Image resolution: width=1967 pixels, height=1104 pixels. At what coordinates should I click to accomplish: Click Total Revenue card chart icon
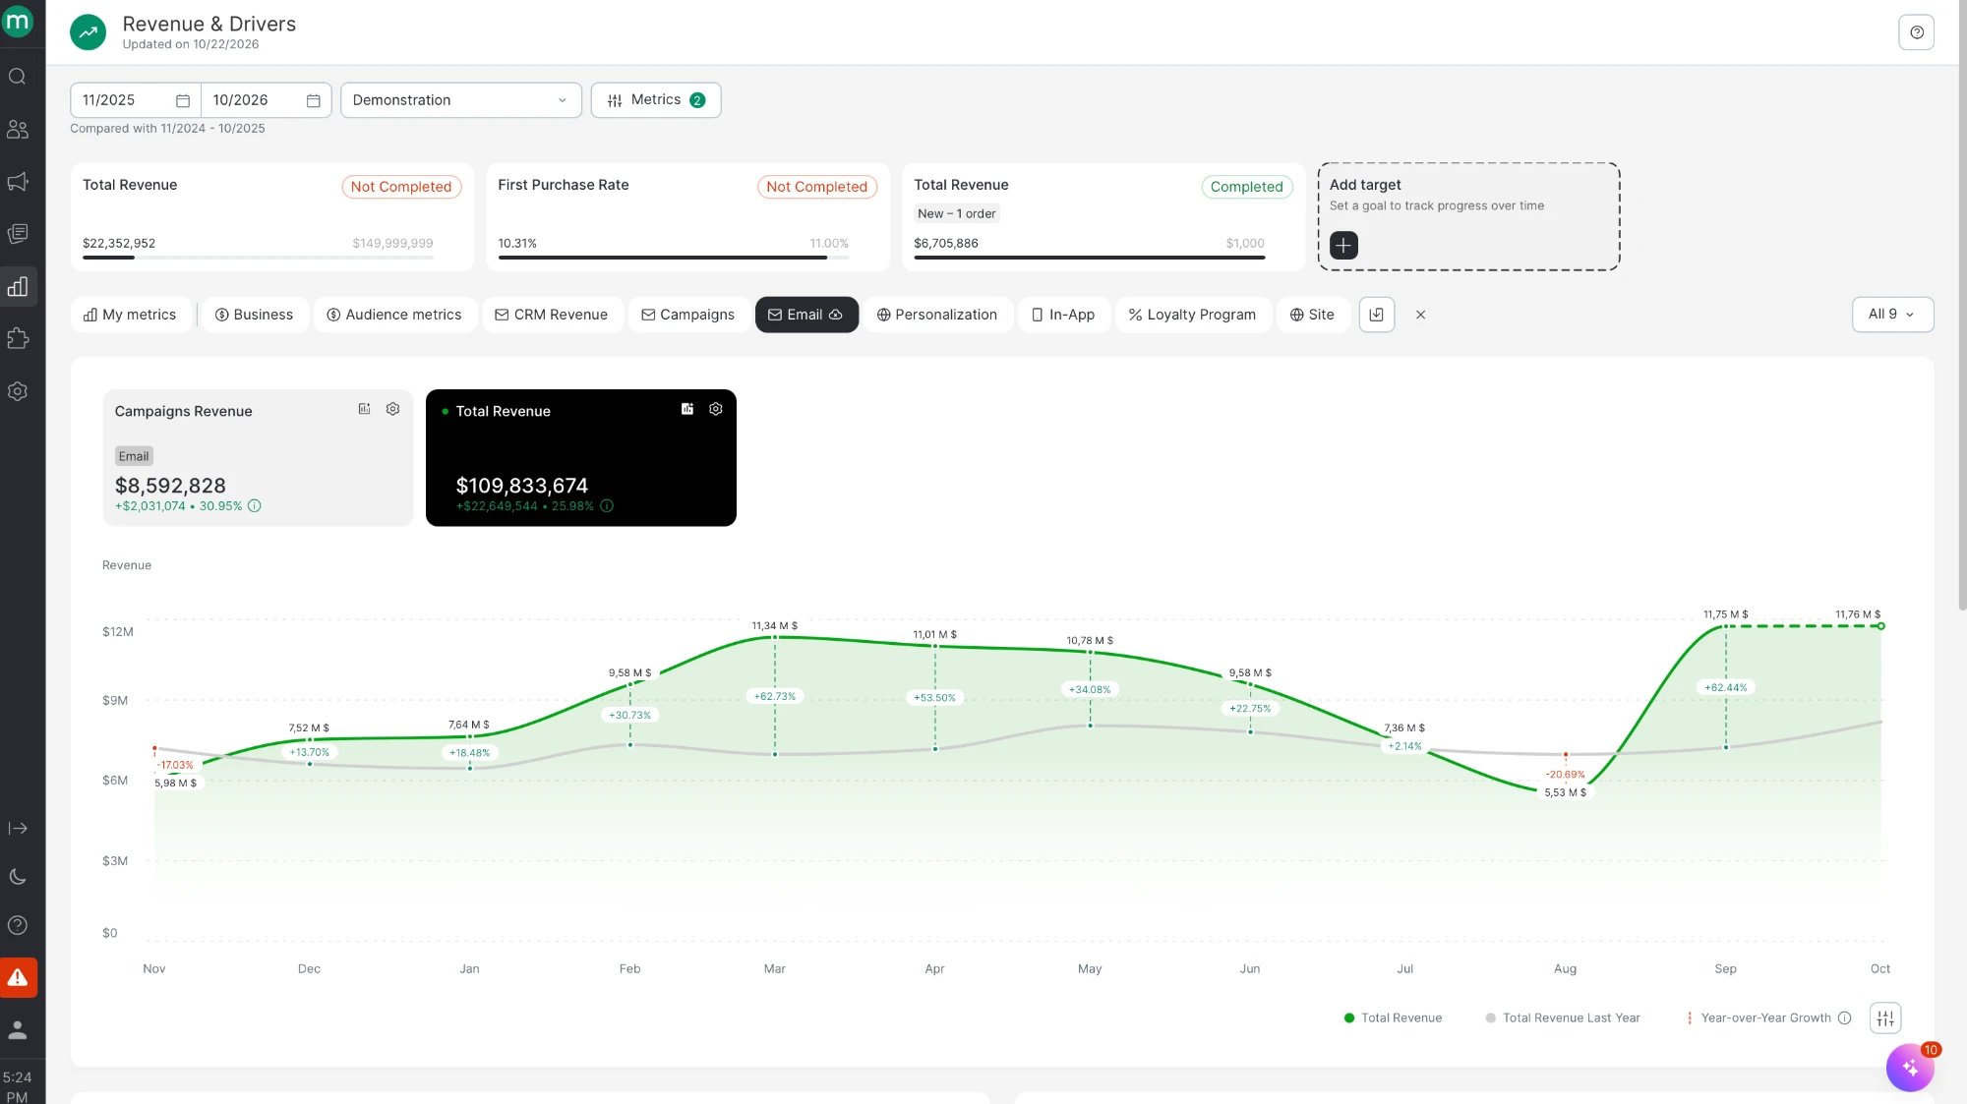pyautogui.click(x=687, y=409)
